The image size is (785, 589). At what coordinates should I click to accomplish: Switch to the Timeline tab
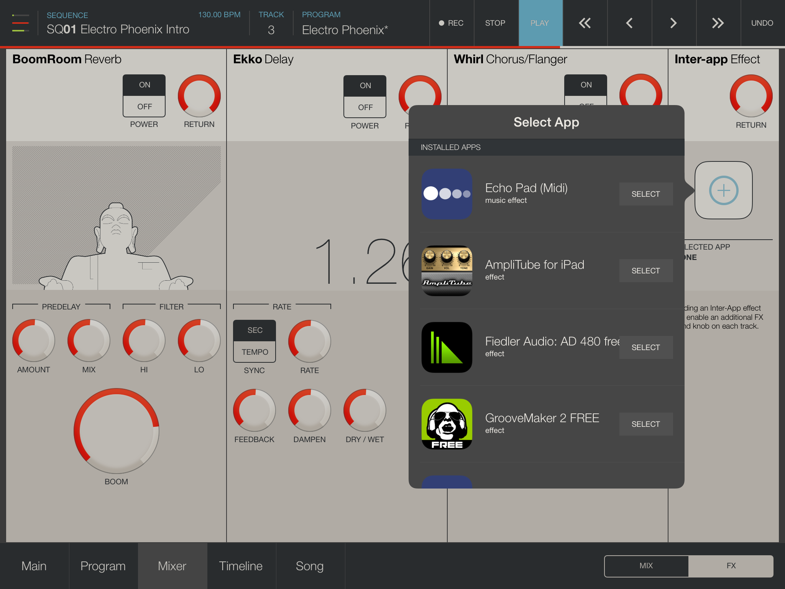(241, 566)
